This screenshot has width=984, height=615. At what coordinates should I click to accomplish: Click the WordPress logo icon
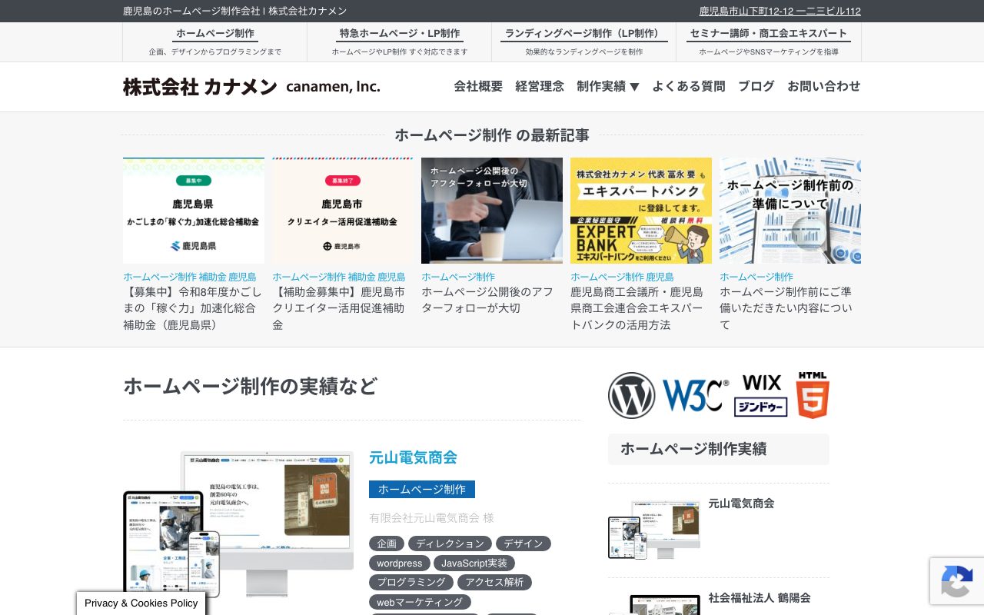[631, 395]
